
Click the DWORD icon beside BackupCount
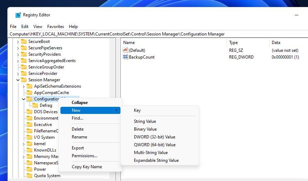(125, 57)
